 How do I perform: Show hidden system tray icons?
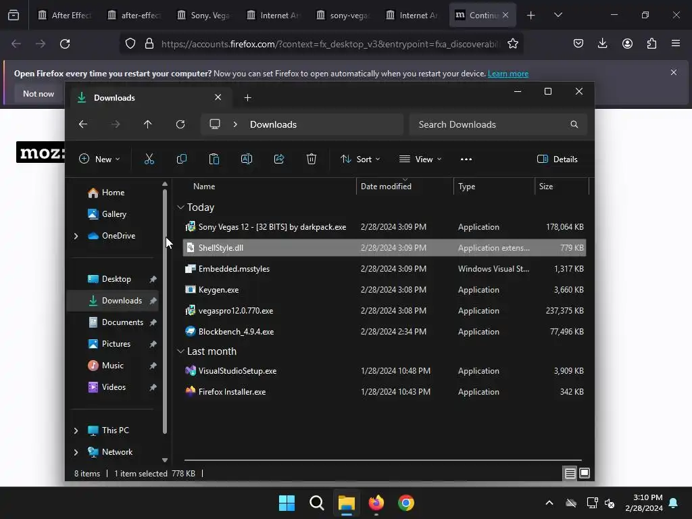pos(549,503)
